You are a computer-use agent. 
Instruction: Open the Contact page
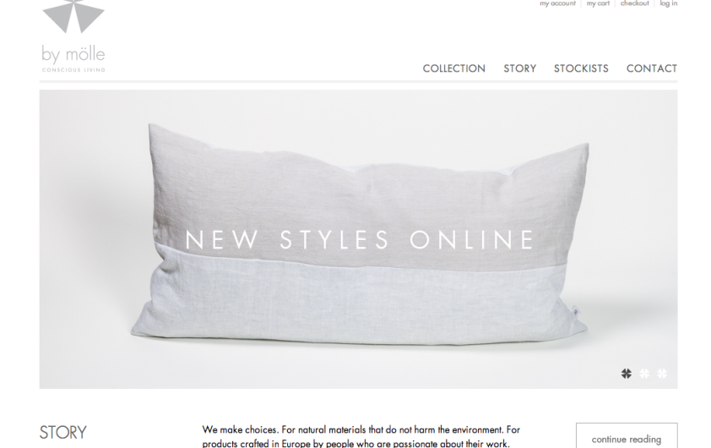pyautogui.click(x=652, y=68)
